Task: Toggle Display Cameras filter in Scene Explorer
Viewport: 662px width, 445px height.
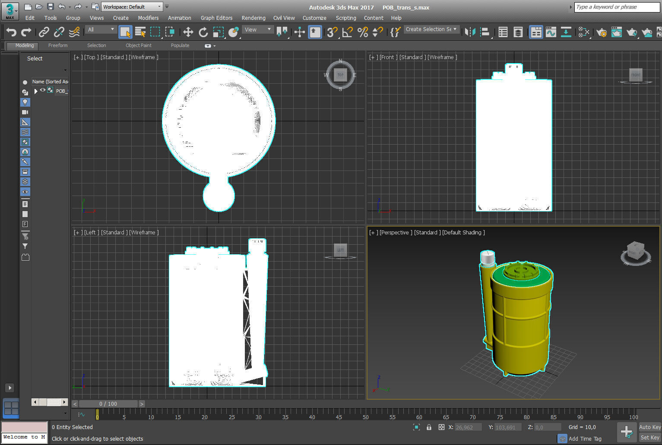Action: click(25, 112)
